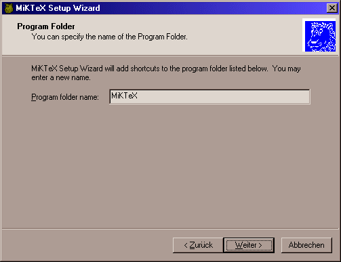Focus the Program folder name text field

[209, 96]
